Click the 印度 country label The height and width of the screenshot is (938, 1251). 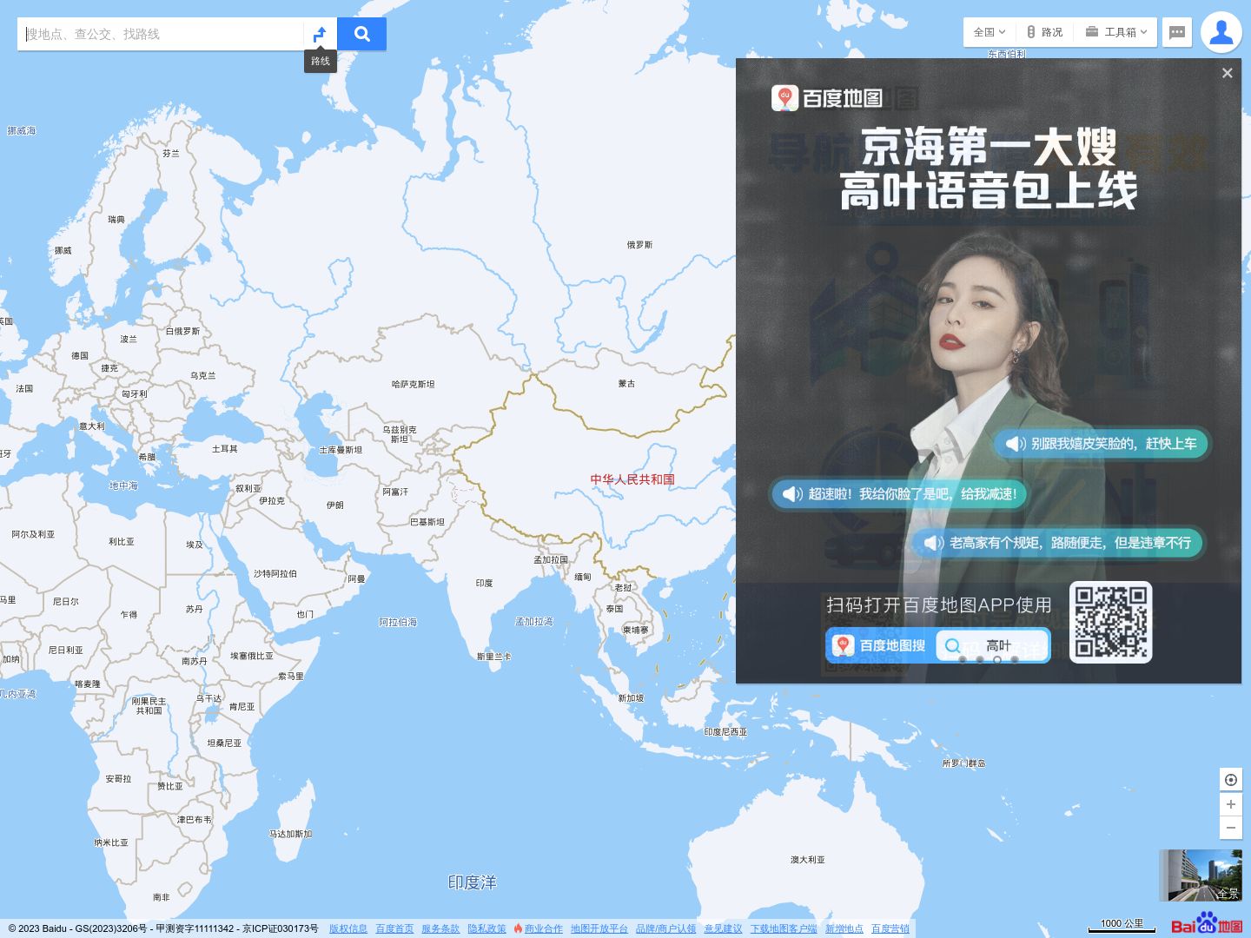coord(484,583)
